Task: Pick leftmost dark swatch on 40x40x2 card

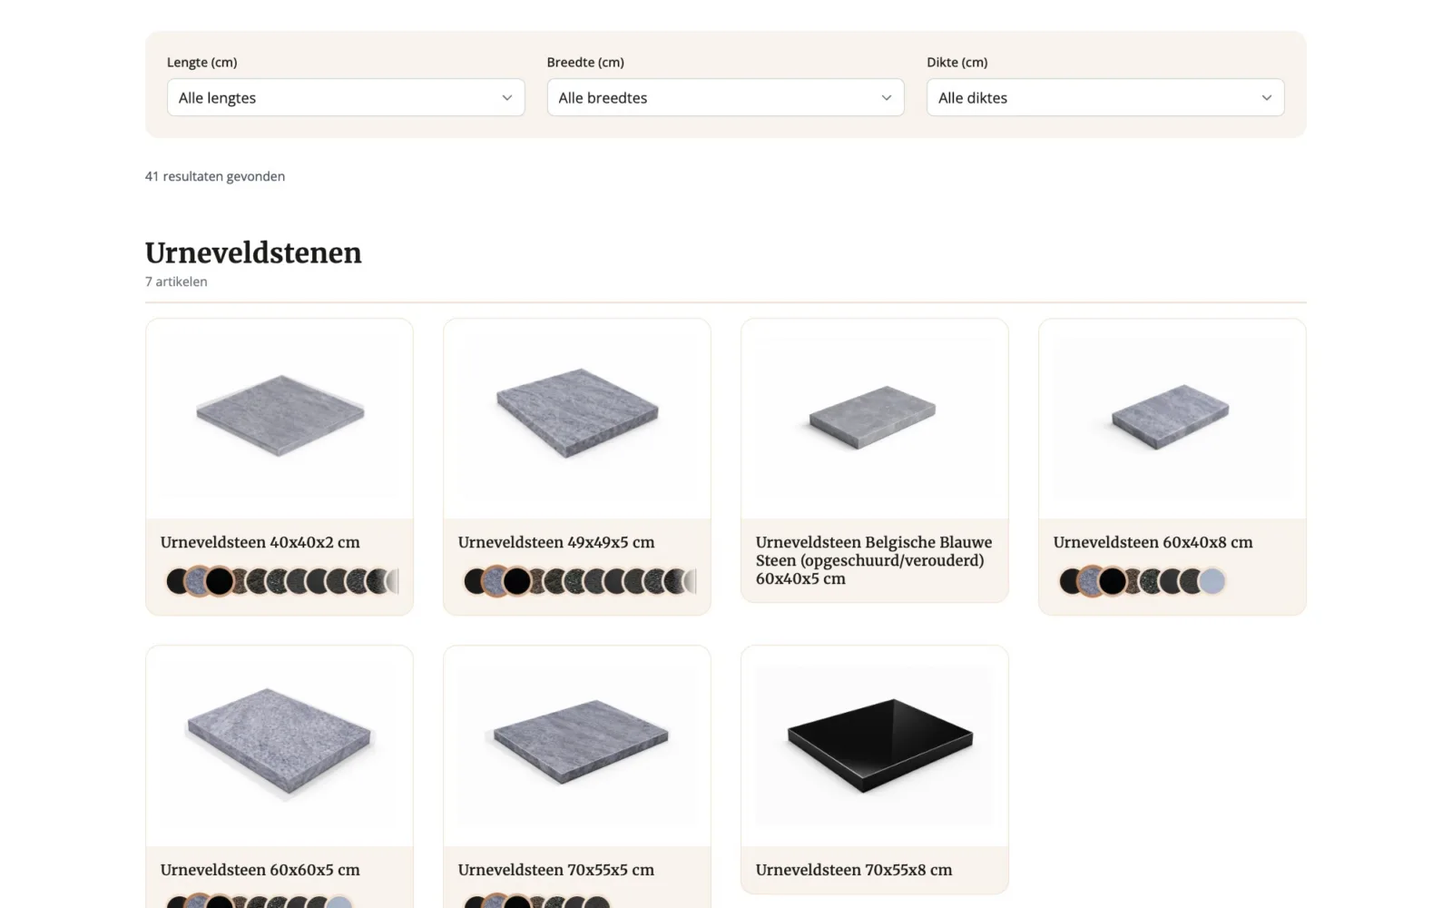Action: tap(177, 581)
